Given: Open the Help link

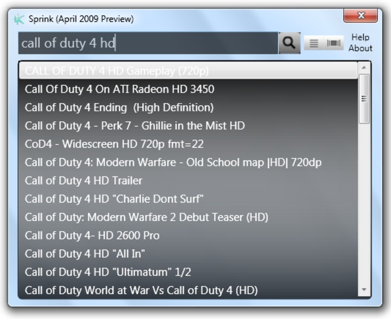Looking at the screenshot, I should click(x=360, y=37).
